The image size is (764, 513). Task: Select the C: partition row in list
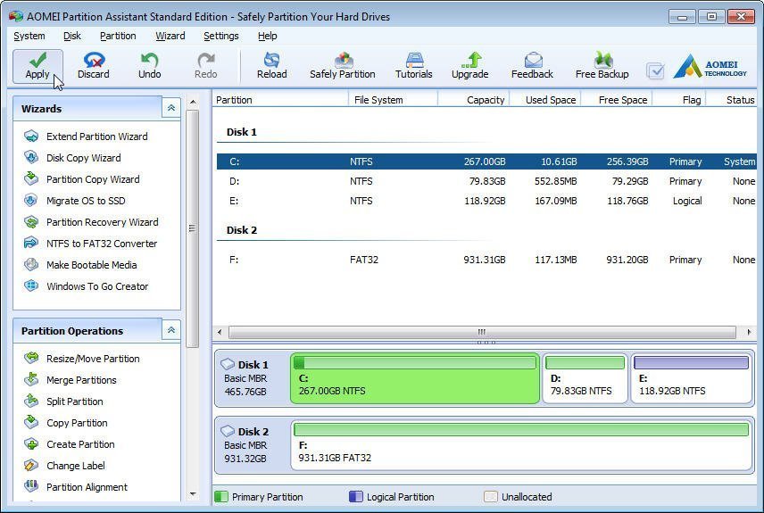(x=486, y=161)
